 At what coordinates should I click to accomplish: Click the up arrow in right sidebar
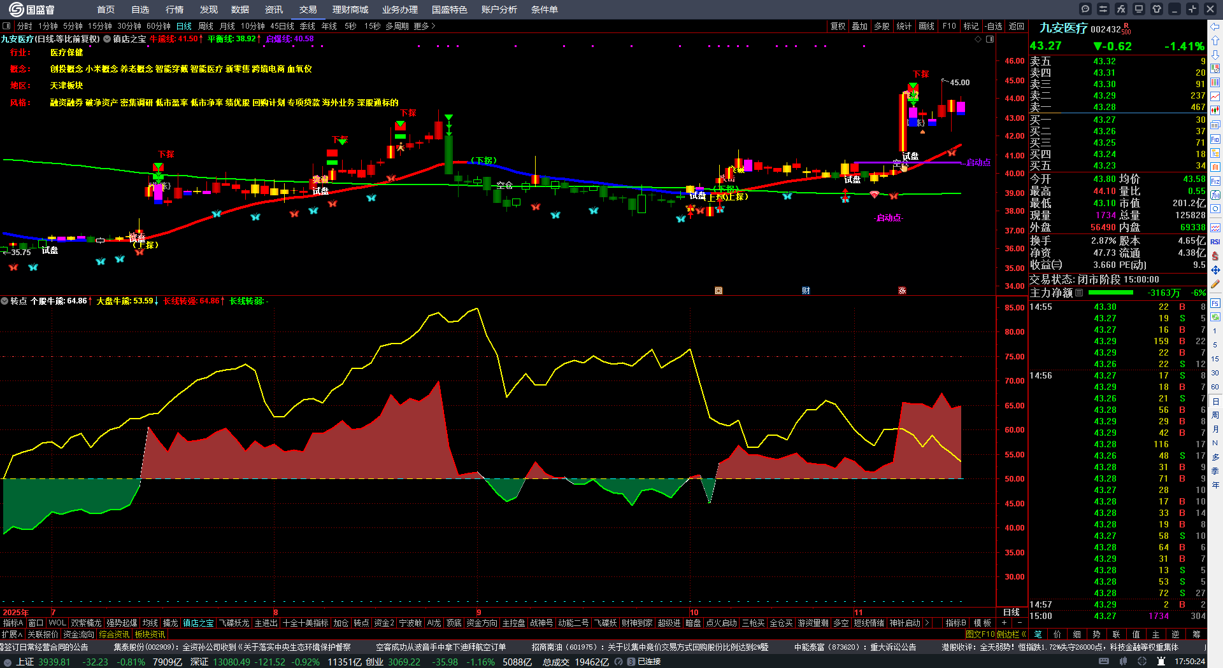coord(1215,41)
